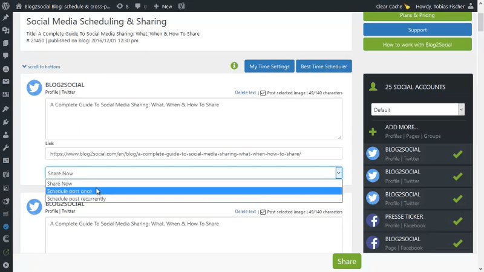This screenshot has width=484, height=272.
Task: Open Appearance via the paintbrush sidebar icon
Action: (6, 109)
